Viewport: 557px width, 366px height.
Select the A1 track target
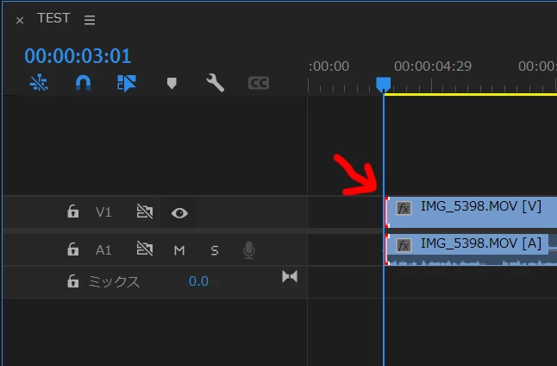point(103,250)
